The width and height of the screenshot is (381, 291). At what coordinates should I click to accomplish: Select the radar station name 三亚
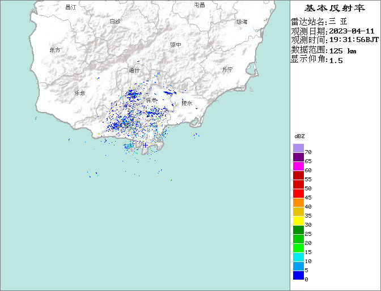coord(338,22)
